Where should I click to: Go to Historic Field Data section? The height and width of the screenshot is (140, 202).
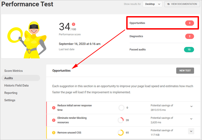(16, 85)
